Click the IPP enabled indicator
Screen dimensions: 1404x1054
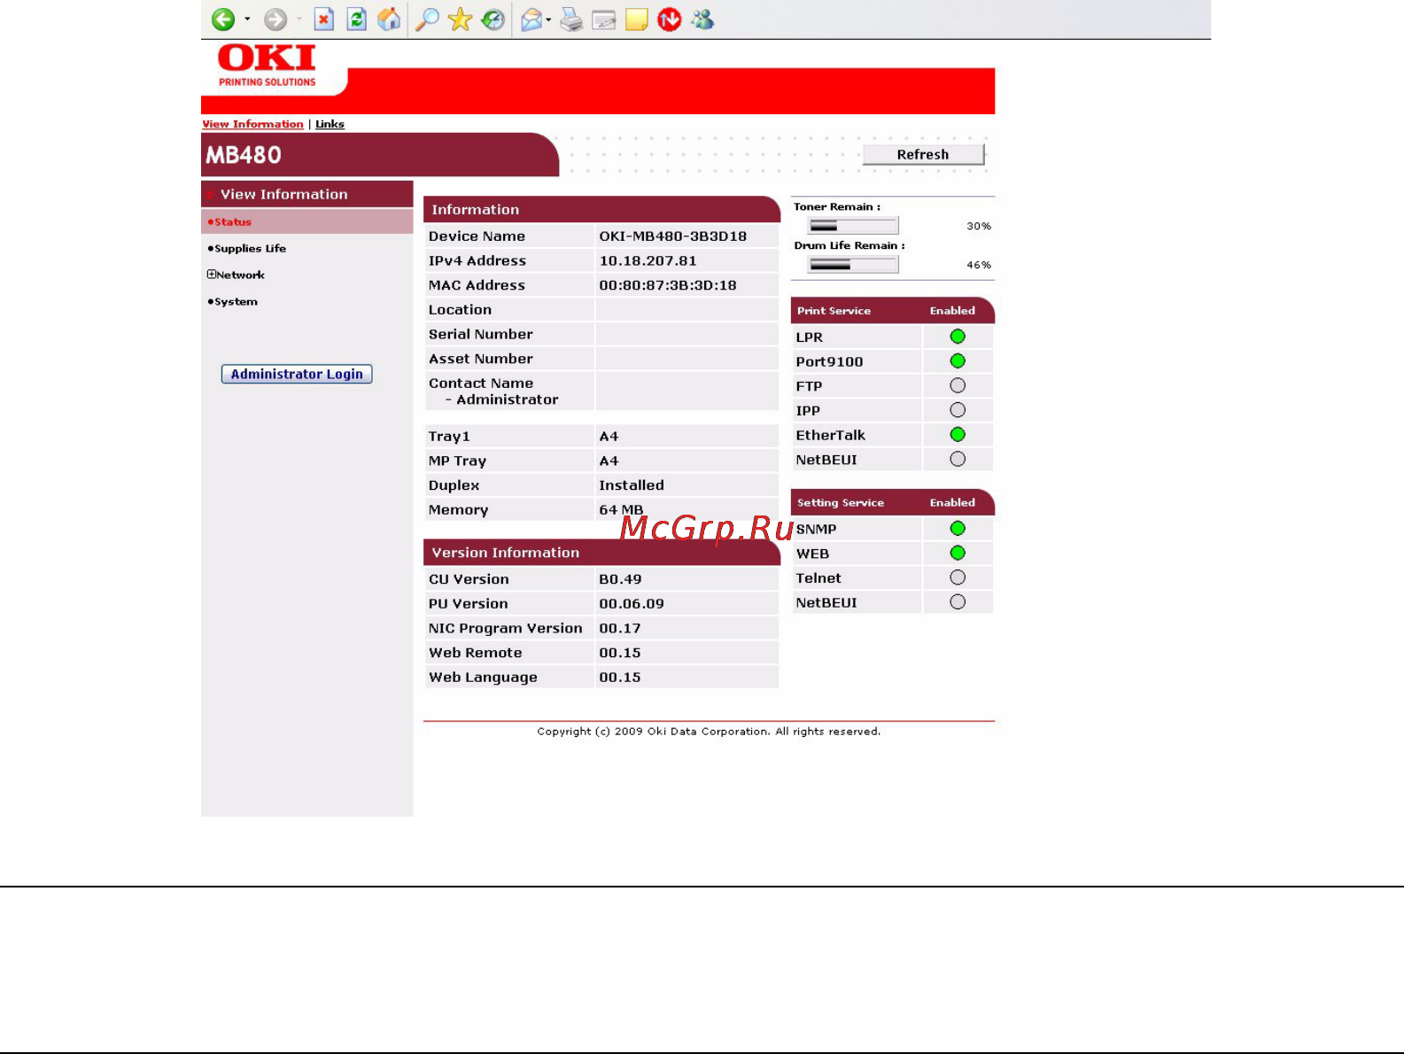(958, 410)
